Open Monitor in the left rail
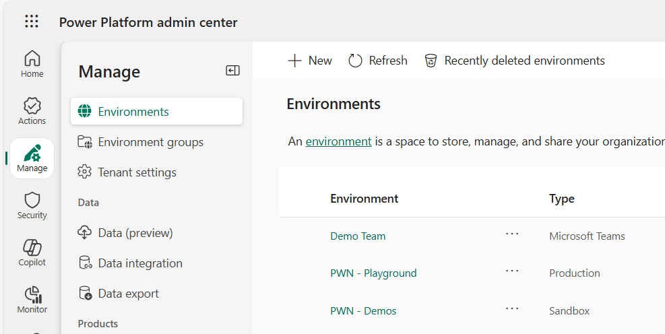Screen dimensions: 665x334 32,300
